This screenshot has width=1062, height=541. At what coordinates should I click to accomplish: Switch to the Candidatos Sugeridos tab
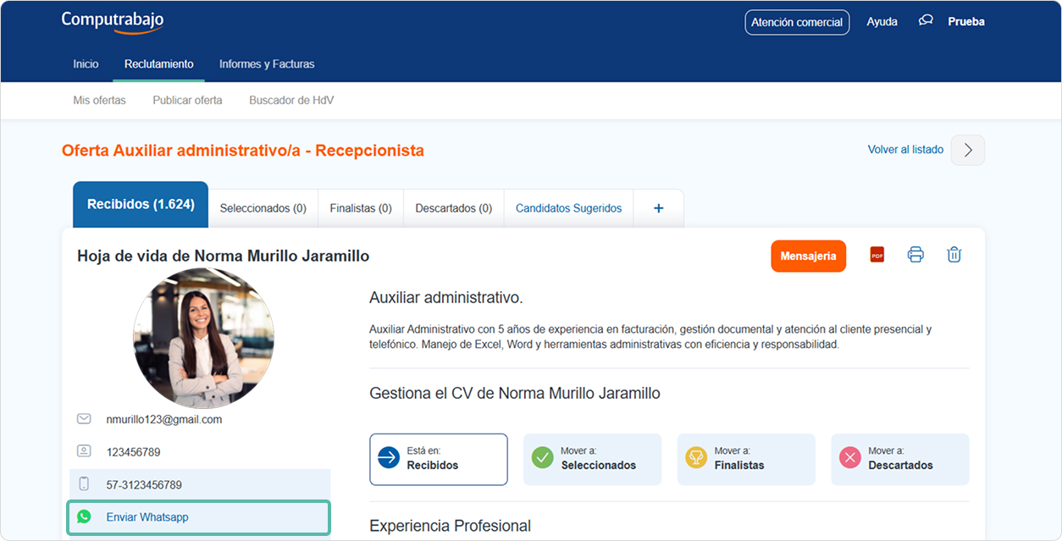coord(568,208)
